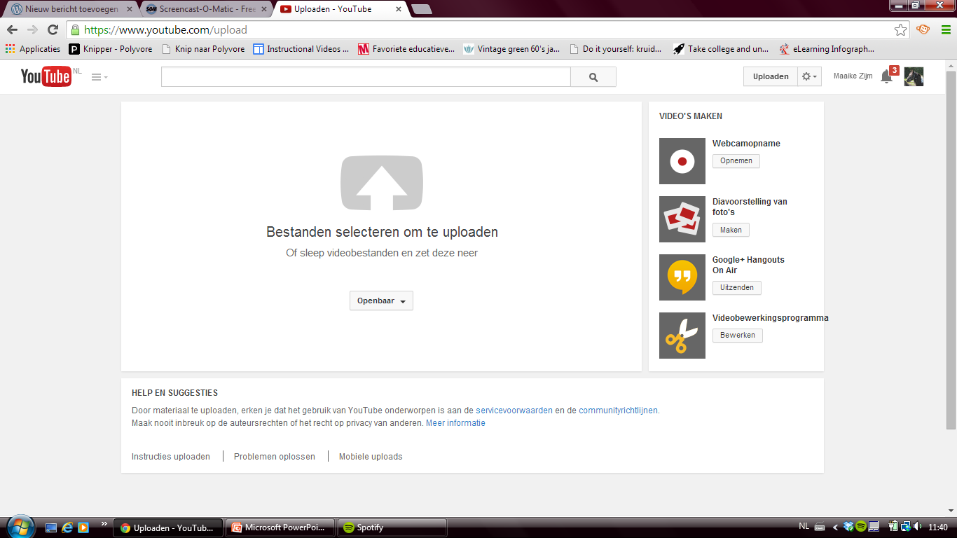957x538 pixels.
Task: Click the big upload arrow icon
Action: (381, 183)
